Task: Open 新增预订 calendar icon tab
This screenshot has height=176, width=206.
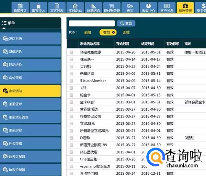Action: 20,8
